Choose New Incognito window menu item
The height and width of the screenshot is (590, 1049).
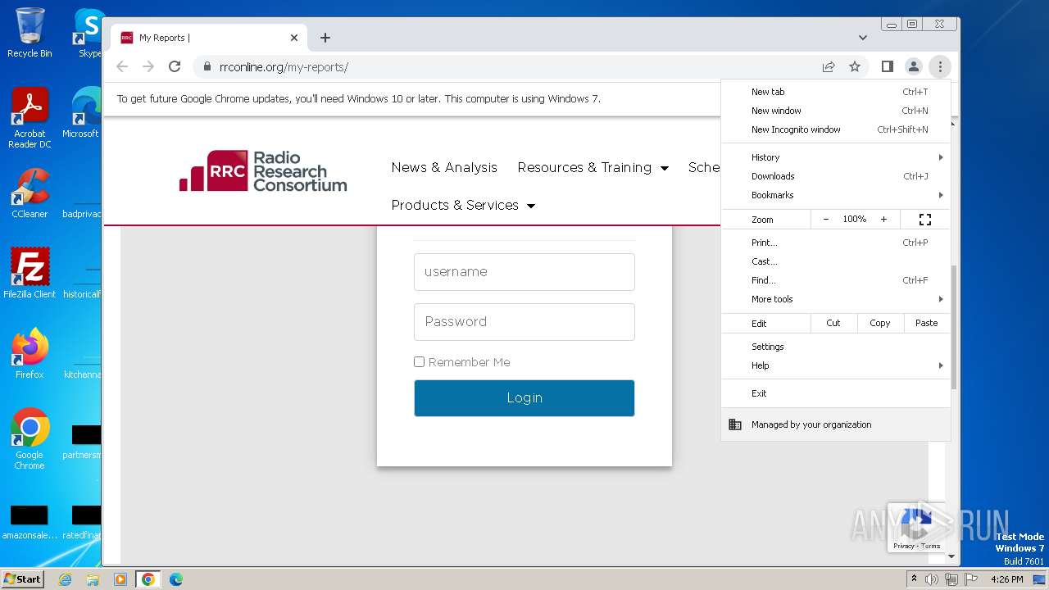836,129
